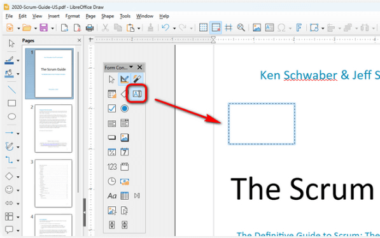Choose the Option Button form control
Viewport: 380px width, 238px height.
pyautogui.click(x=125, y=108)
